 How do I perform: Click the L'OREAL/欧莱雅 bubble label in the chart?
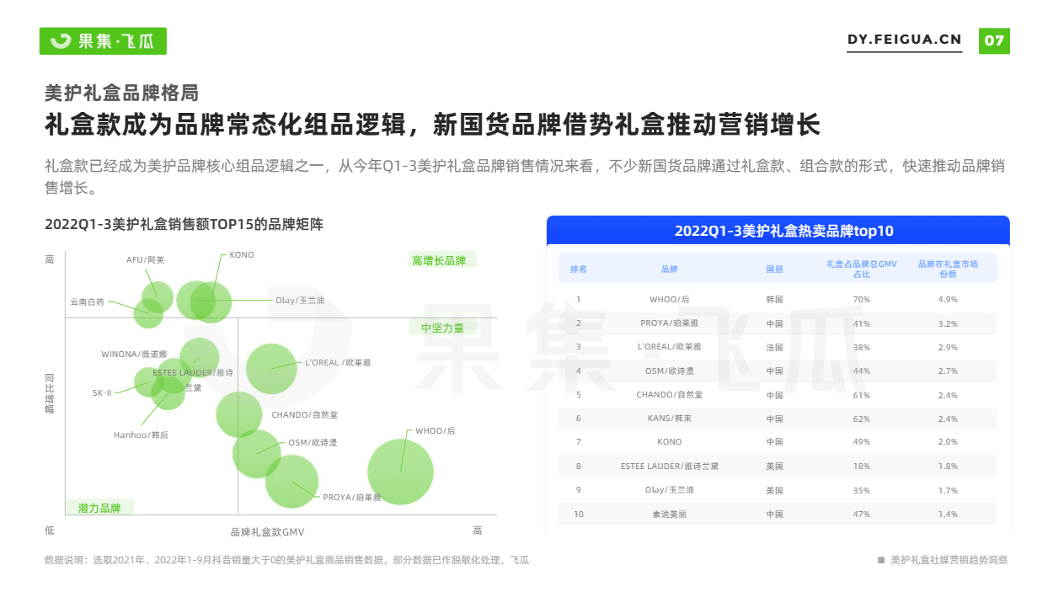pyautogui.click(x=338, y=363)
